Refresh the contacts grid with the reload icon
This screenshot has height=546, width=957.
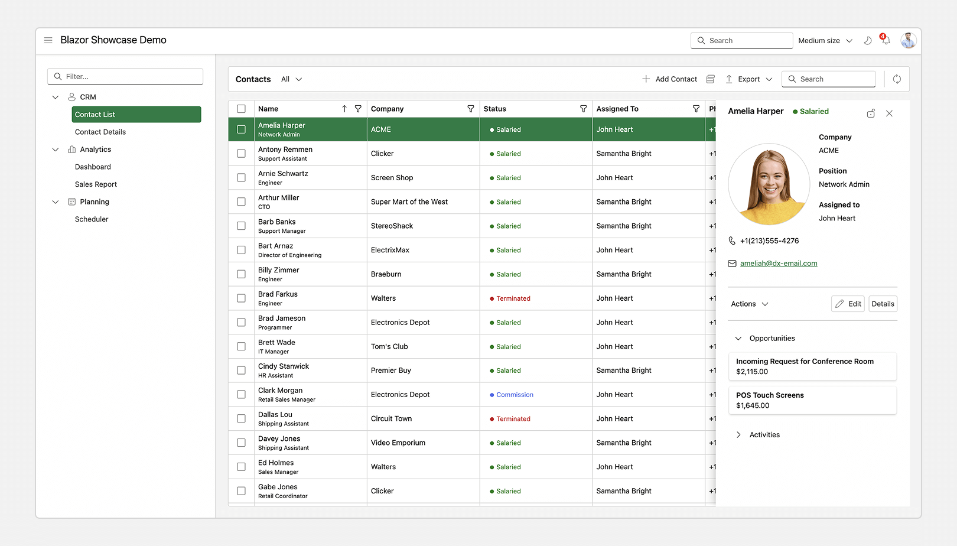[897, 79]
